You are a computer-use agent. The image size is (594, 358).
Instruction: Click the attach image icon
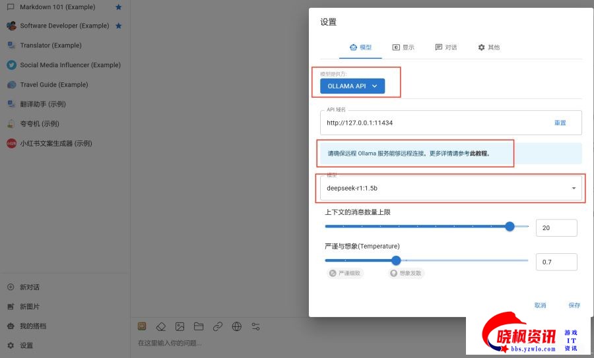(180, 326)
